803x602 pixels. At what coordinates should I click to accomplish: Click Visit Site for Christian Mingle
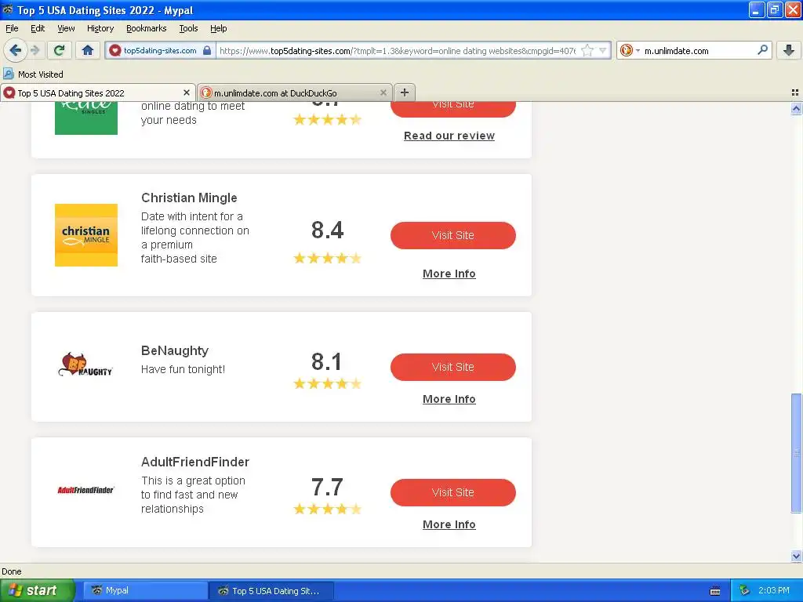tap(452, 235)
